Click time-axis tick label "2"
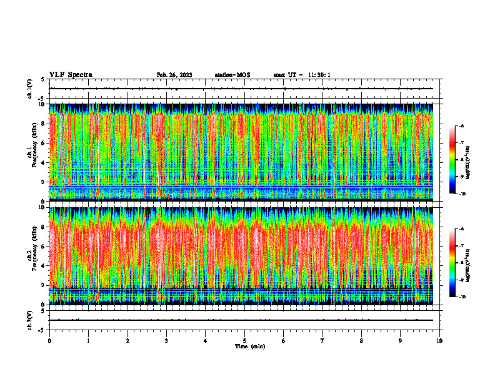 (127, 341)
